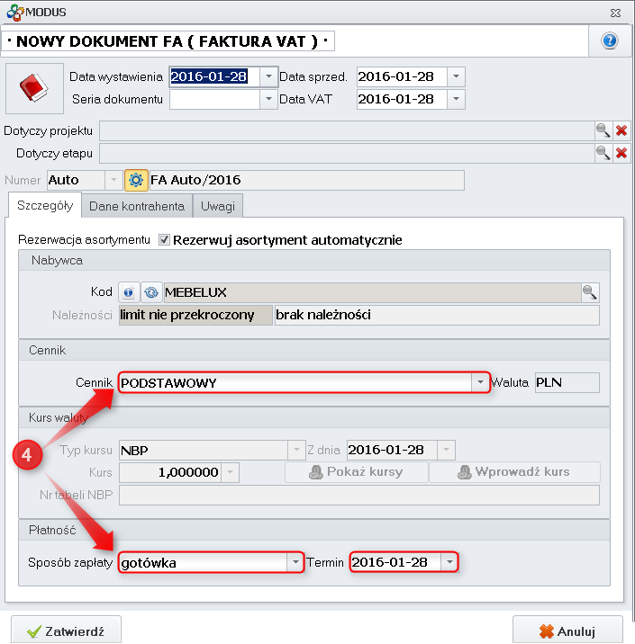The width and height of the screenshot is (635, 644).
Task: Show contractor info with blue info icon
Action: (129, 292)
